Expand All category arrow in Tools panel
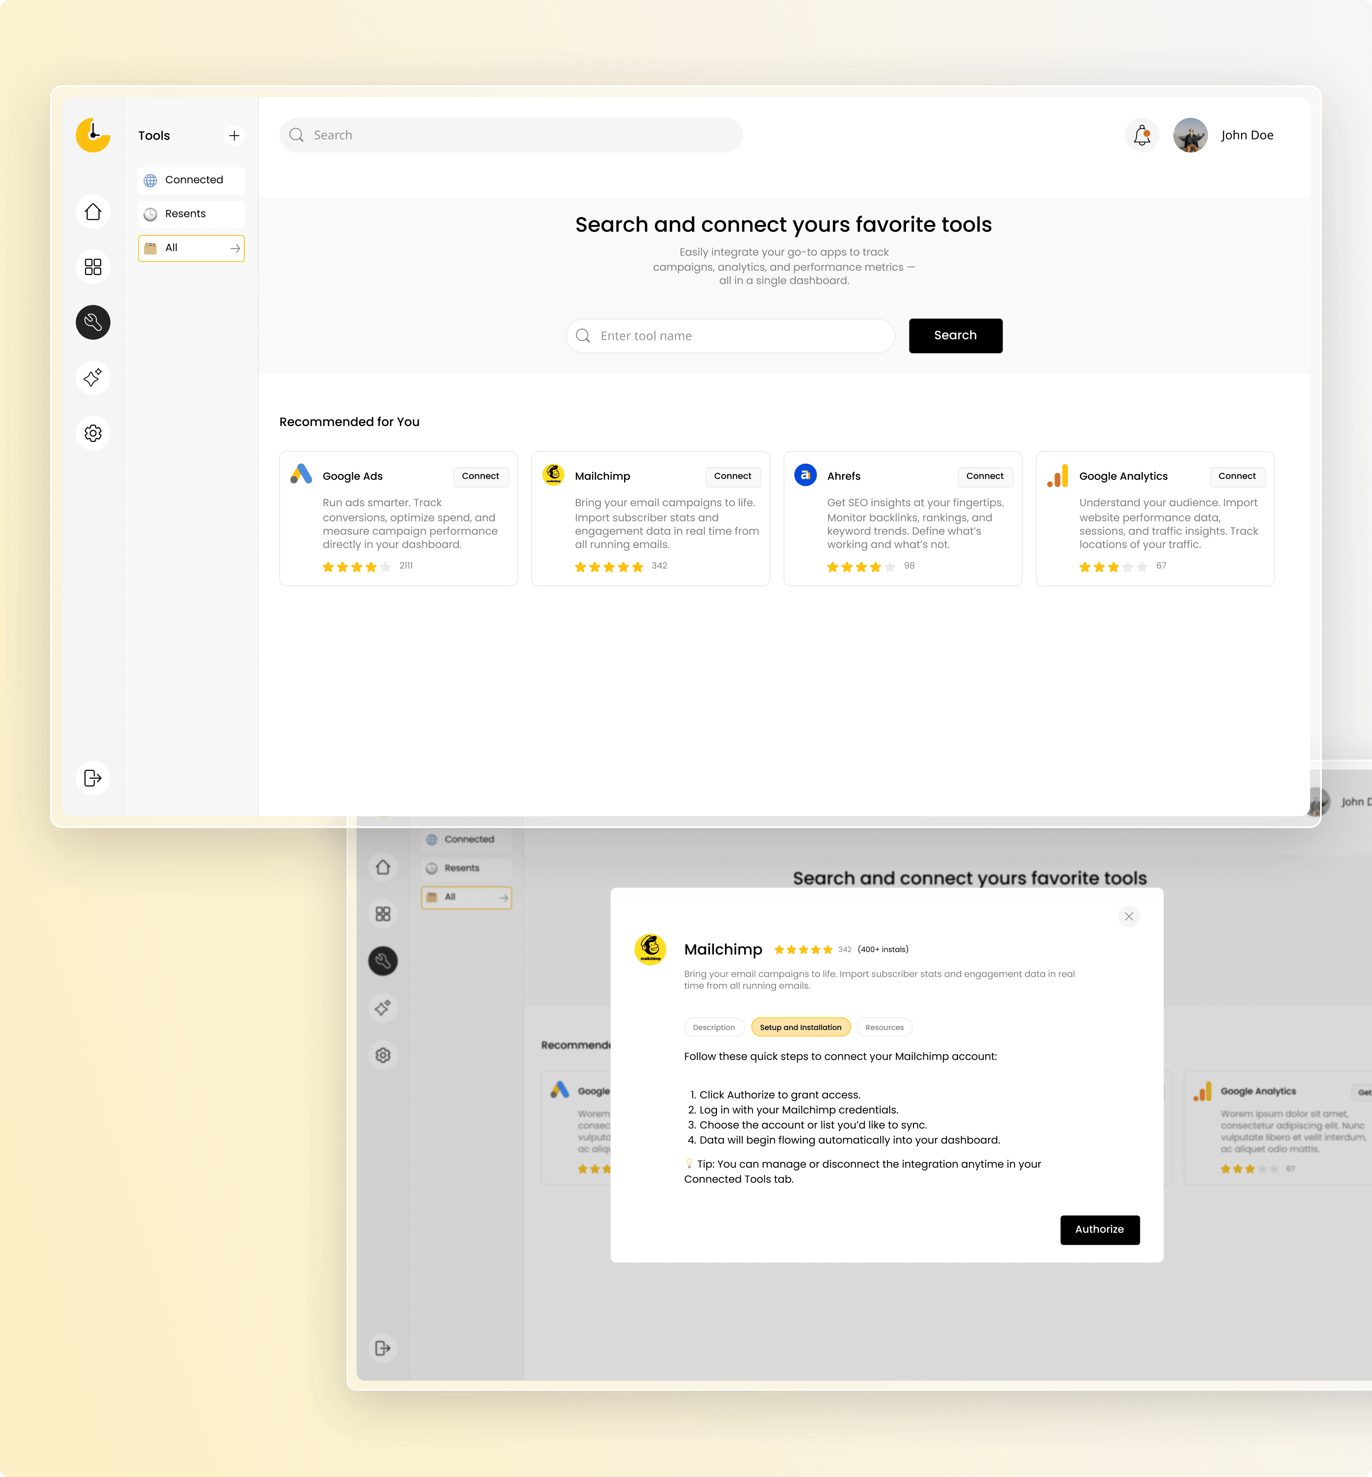Image resolution: width=1372 pixels, height=1477 pixels. [235, 249]
